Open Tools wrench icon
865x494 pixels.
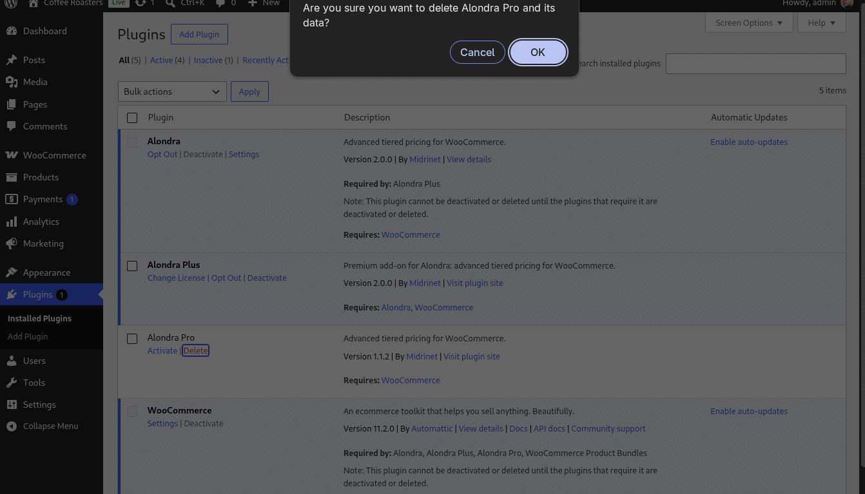(x=12, y=383)
